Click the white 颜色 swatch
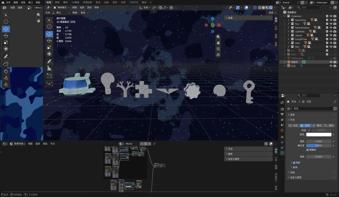339x197 pixels. click(319, 134)
